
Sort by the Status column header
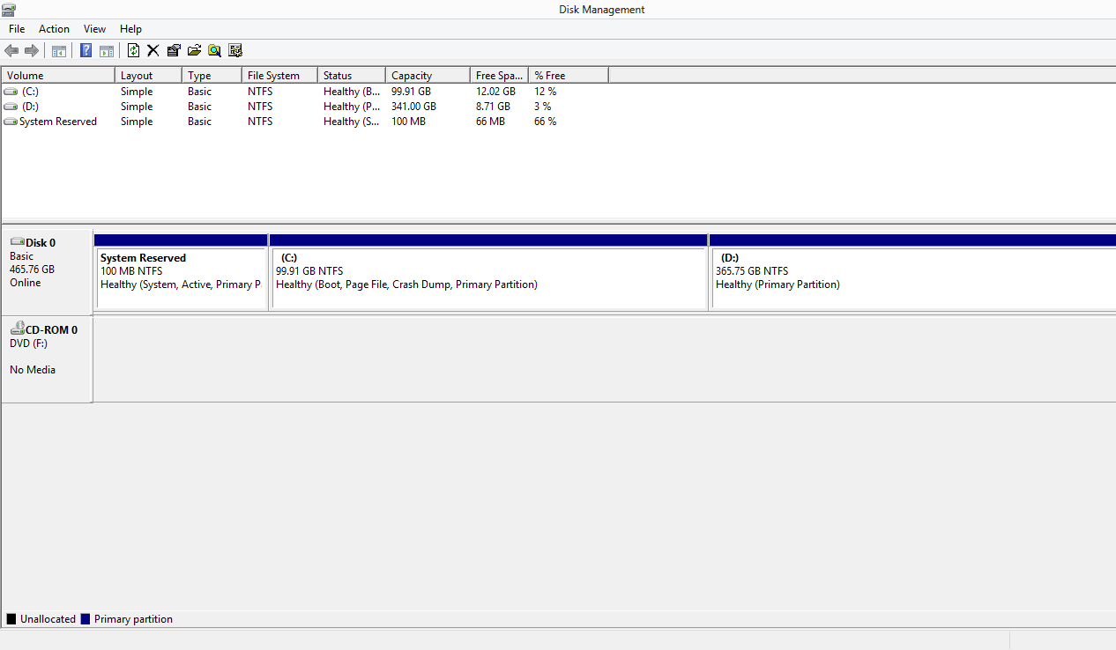pyautogui.click(x=352, y=76)
